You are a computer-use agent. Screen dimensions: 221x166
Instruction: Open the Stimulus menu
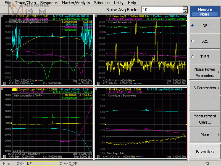tap(102, 3)
